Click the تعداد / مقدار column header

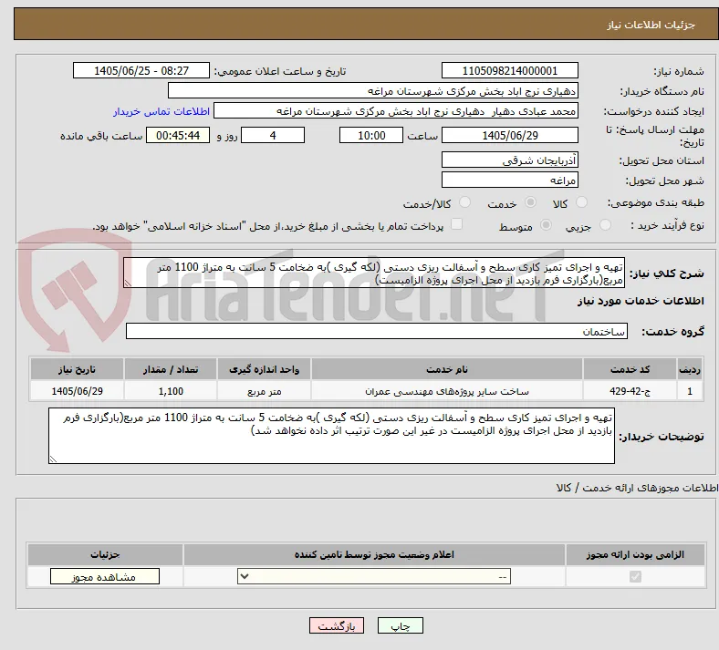pyautogui.click(x=170, y=369)
